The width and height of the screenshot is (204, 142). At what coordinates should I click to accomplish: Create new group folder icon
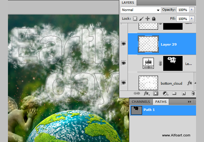(174, 93)
